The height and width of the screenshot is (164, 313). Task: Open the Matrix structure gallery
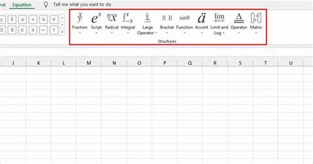tap(256, 23)
